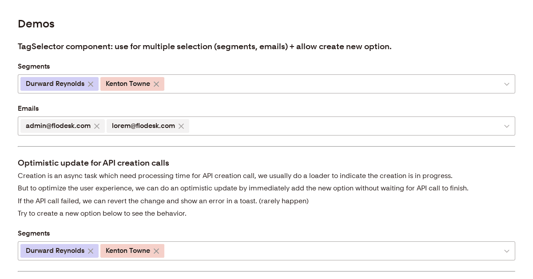The image size is (533, 279).
Task: Remove Kenton Towne tag in Optimistic update Segments
Action: click(x=156, y=251)
